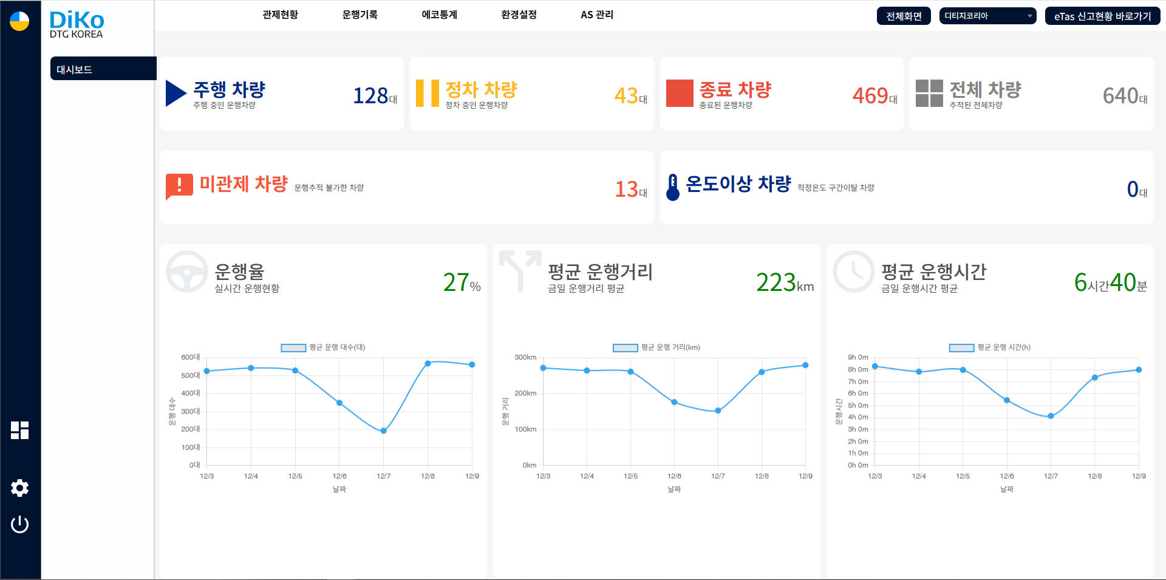Click the eTas 신고현황 바로가기 button
Viewport: 1166px width, 580px height.
tap(1102, 16)
